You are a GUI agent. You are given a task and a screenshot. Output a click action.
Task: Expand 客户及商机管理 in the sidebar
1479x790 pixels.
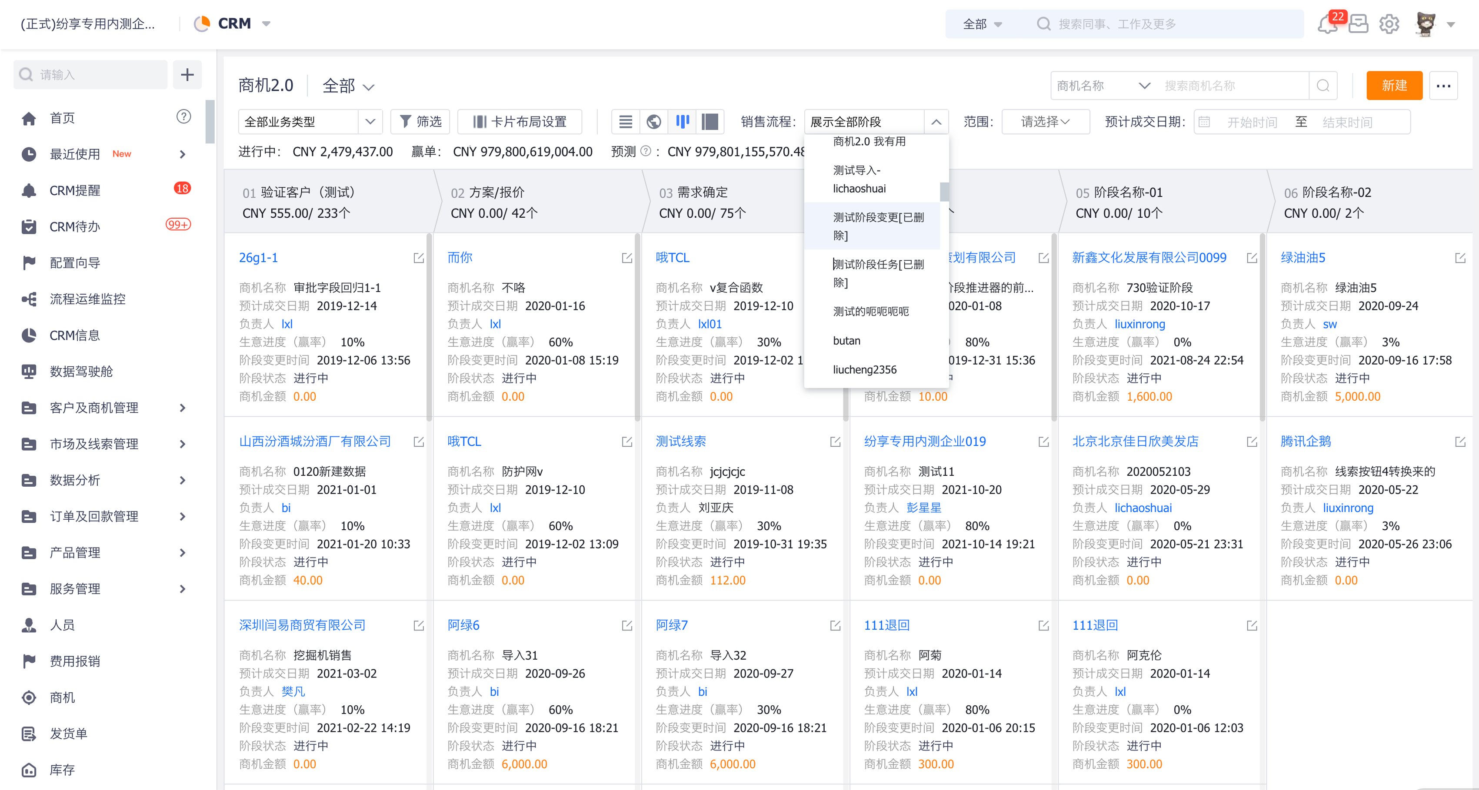(x=183, y=408)
